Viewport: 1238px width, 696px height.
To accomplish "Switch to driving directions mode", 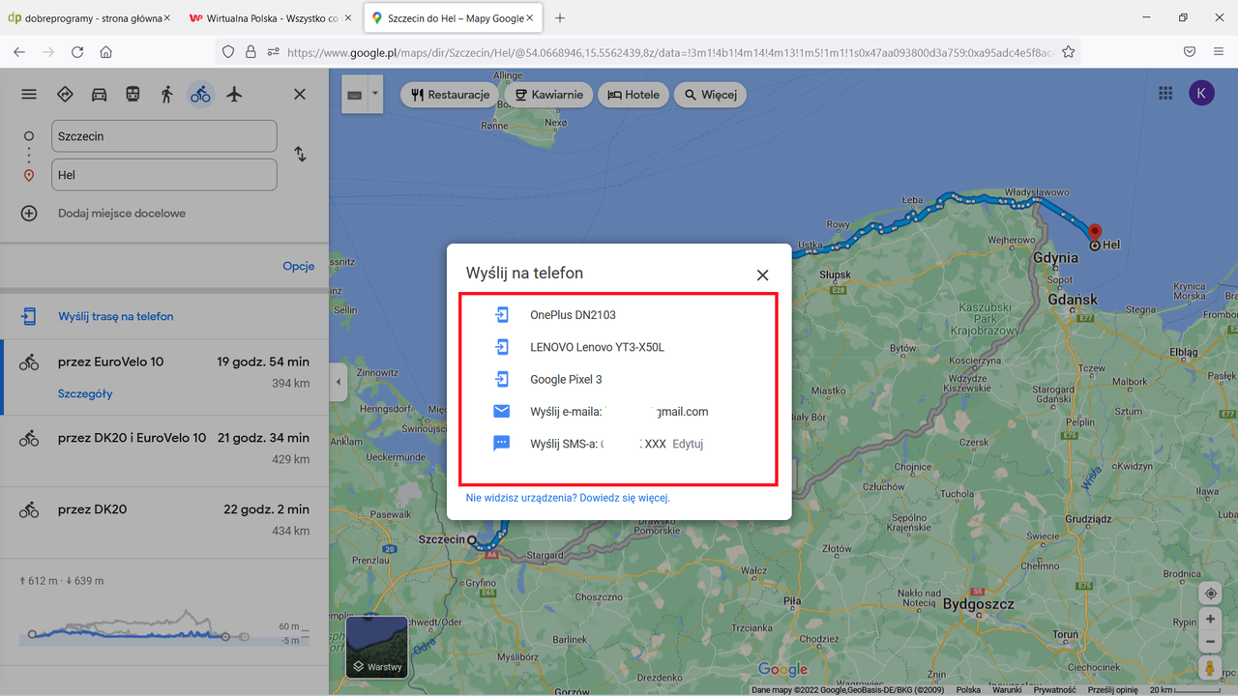I will (x=99, y=94).
